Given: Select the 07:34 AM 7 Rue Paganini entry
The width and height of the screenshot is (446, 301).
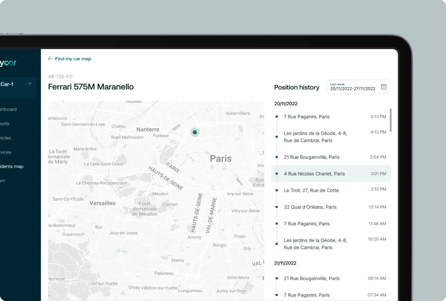Looking at the screenshot, I should [x=331, y=295].
